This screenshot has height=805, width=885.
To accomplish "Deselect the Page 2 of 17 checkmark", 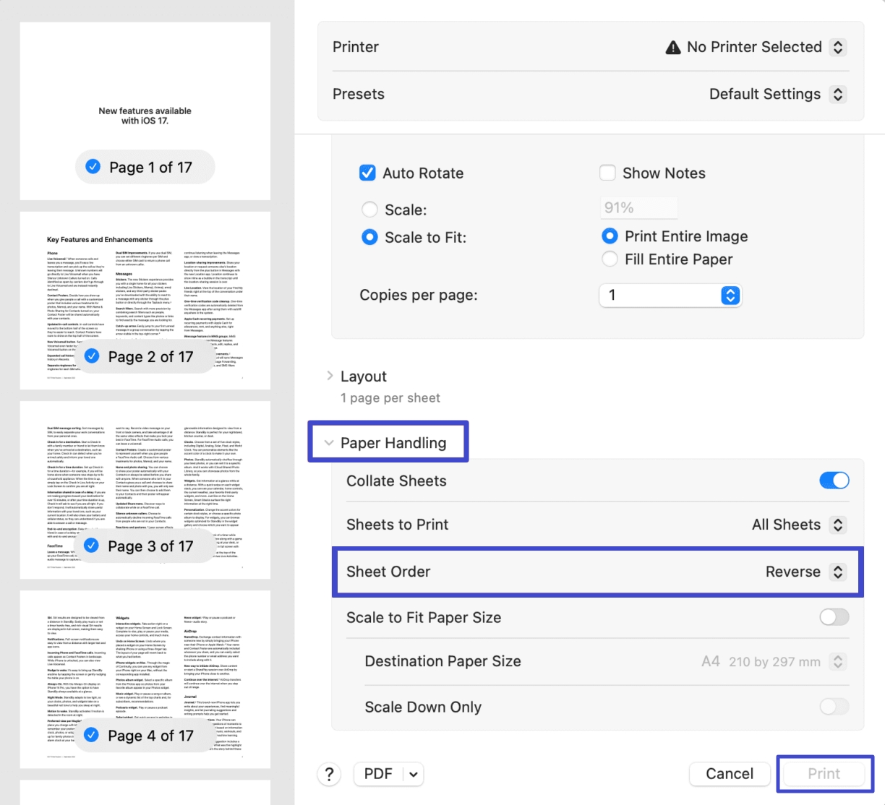I will pos(92,356).
